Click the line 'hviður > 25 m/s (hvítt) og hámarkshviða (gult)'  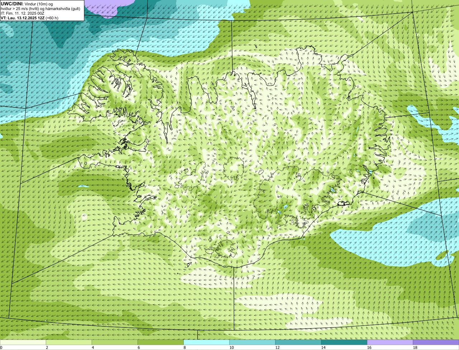coord(41,8)
